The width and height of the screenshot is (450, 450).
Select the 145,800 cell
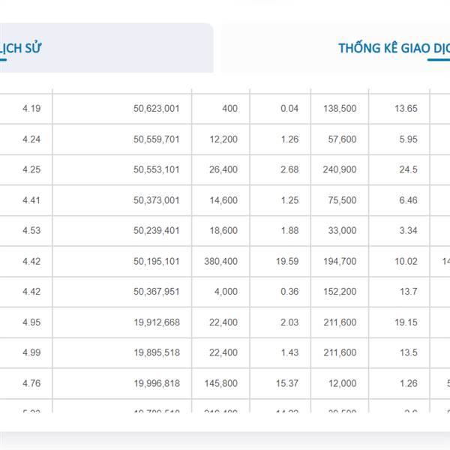pos(220,384)
